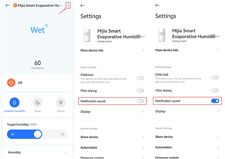Open Firmware update where Notification sound is on
Image resolution: width=225 pixels, height=159 pixels.
pos(218,157)
